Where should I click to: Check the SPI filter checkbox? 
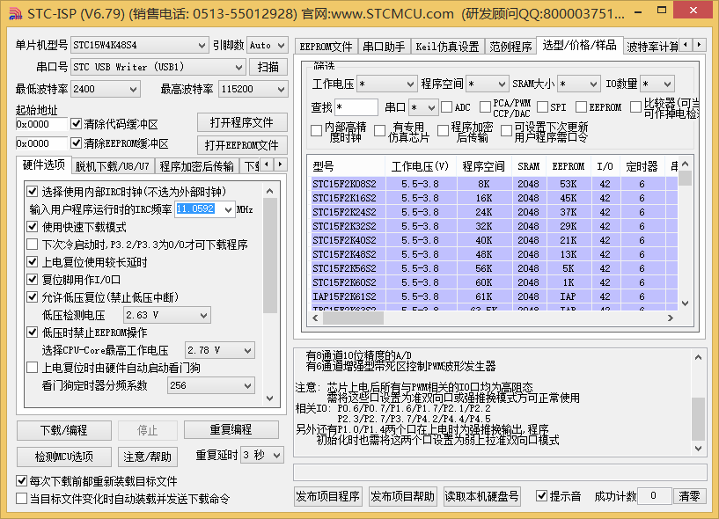[x=542, y=106]
